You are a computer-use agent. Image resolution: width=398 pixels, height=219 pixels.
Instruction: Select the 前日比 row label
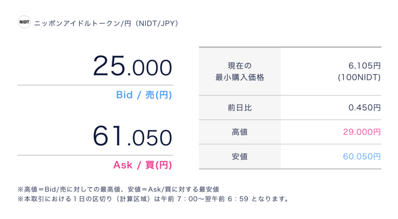click(x=240, y=107)
